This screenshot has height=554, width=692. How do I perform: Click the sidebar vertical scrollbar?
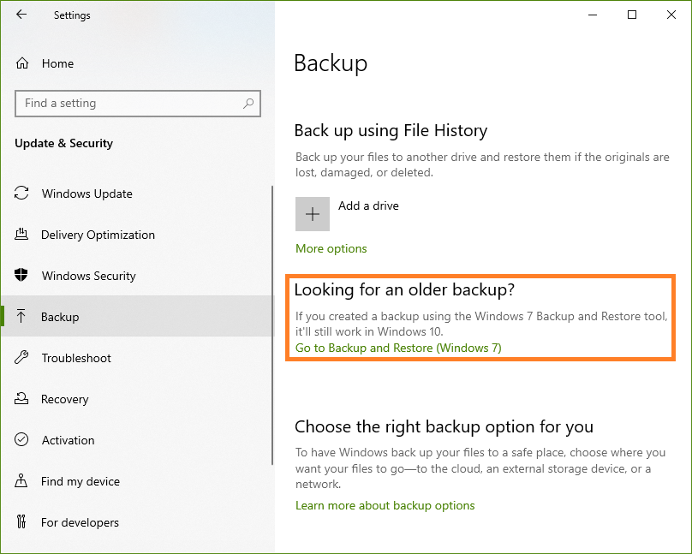[x=272, y=325]
